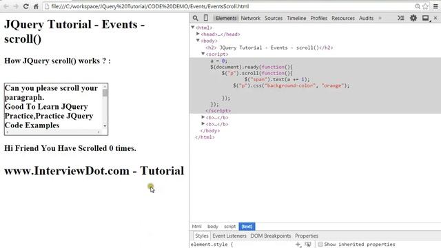
Task: Change DevTools dock side icon
Action: 426,19
